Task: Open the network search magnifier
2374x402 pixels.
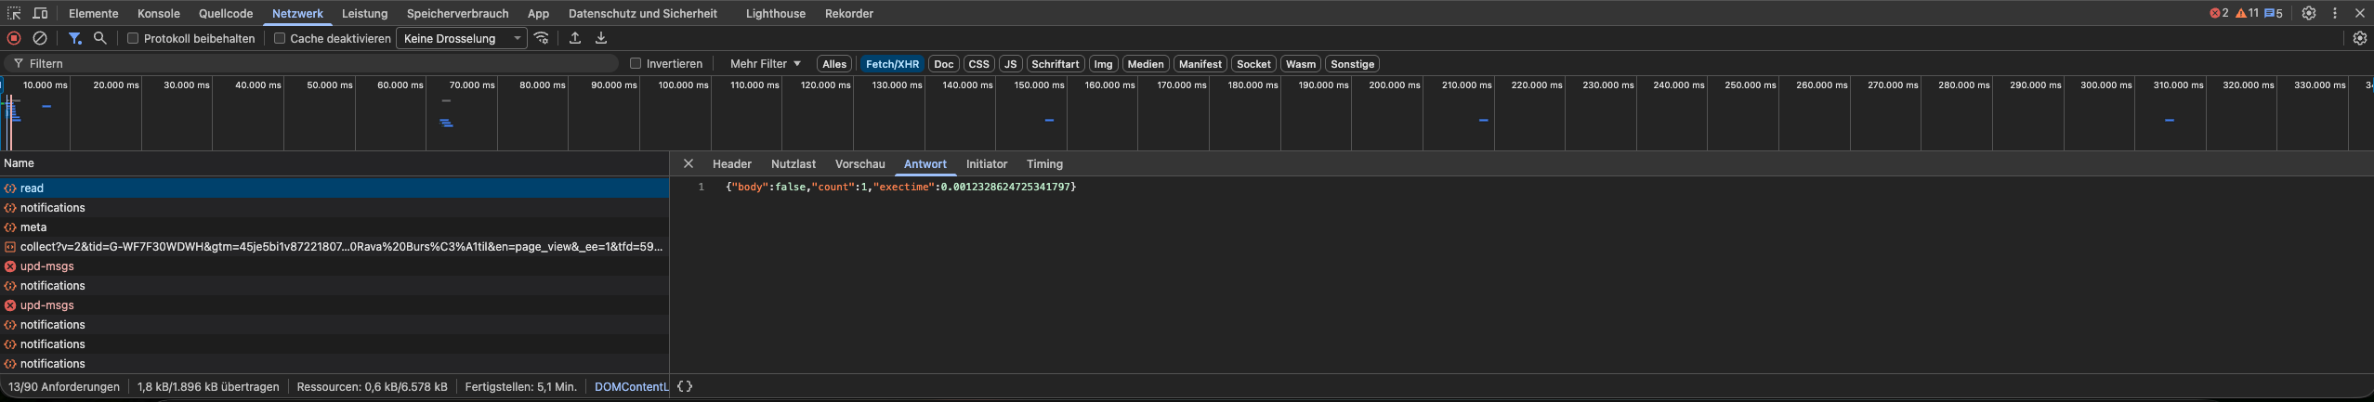Action: [x=100, y=38]
